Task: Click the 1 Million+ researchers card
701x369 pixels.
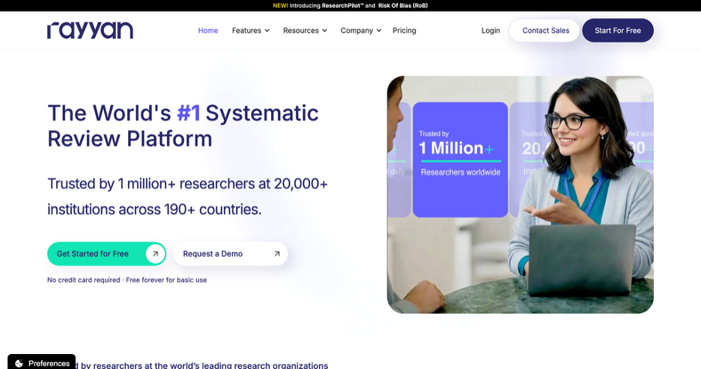Action: click(x=460, y=160)
